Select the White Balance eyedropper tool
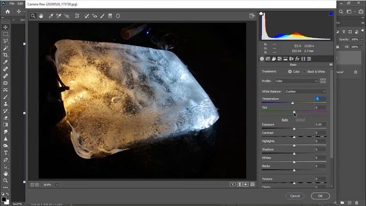The image size is (366, 206). point(51,16)
